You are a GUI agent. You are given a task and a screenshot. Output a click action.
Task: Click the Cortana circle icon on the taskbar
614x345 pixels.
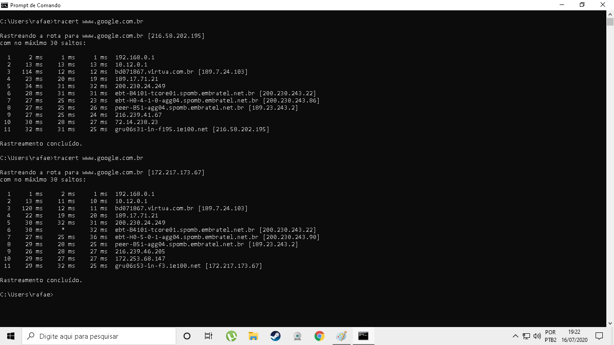[x=187, y=336]
